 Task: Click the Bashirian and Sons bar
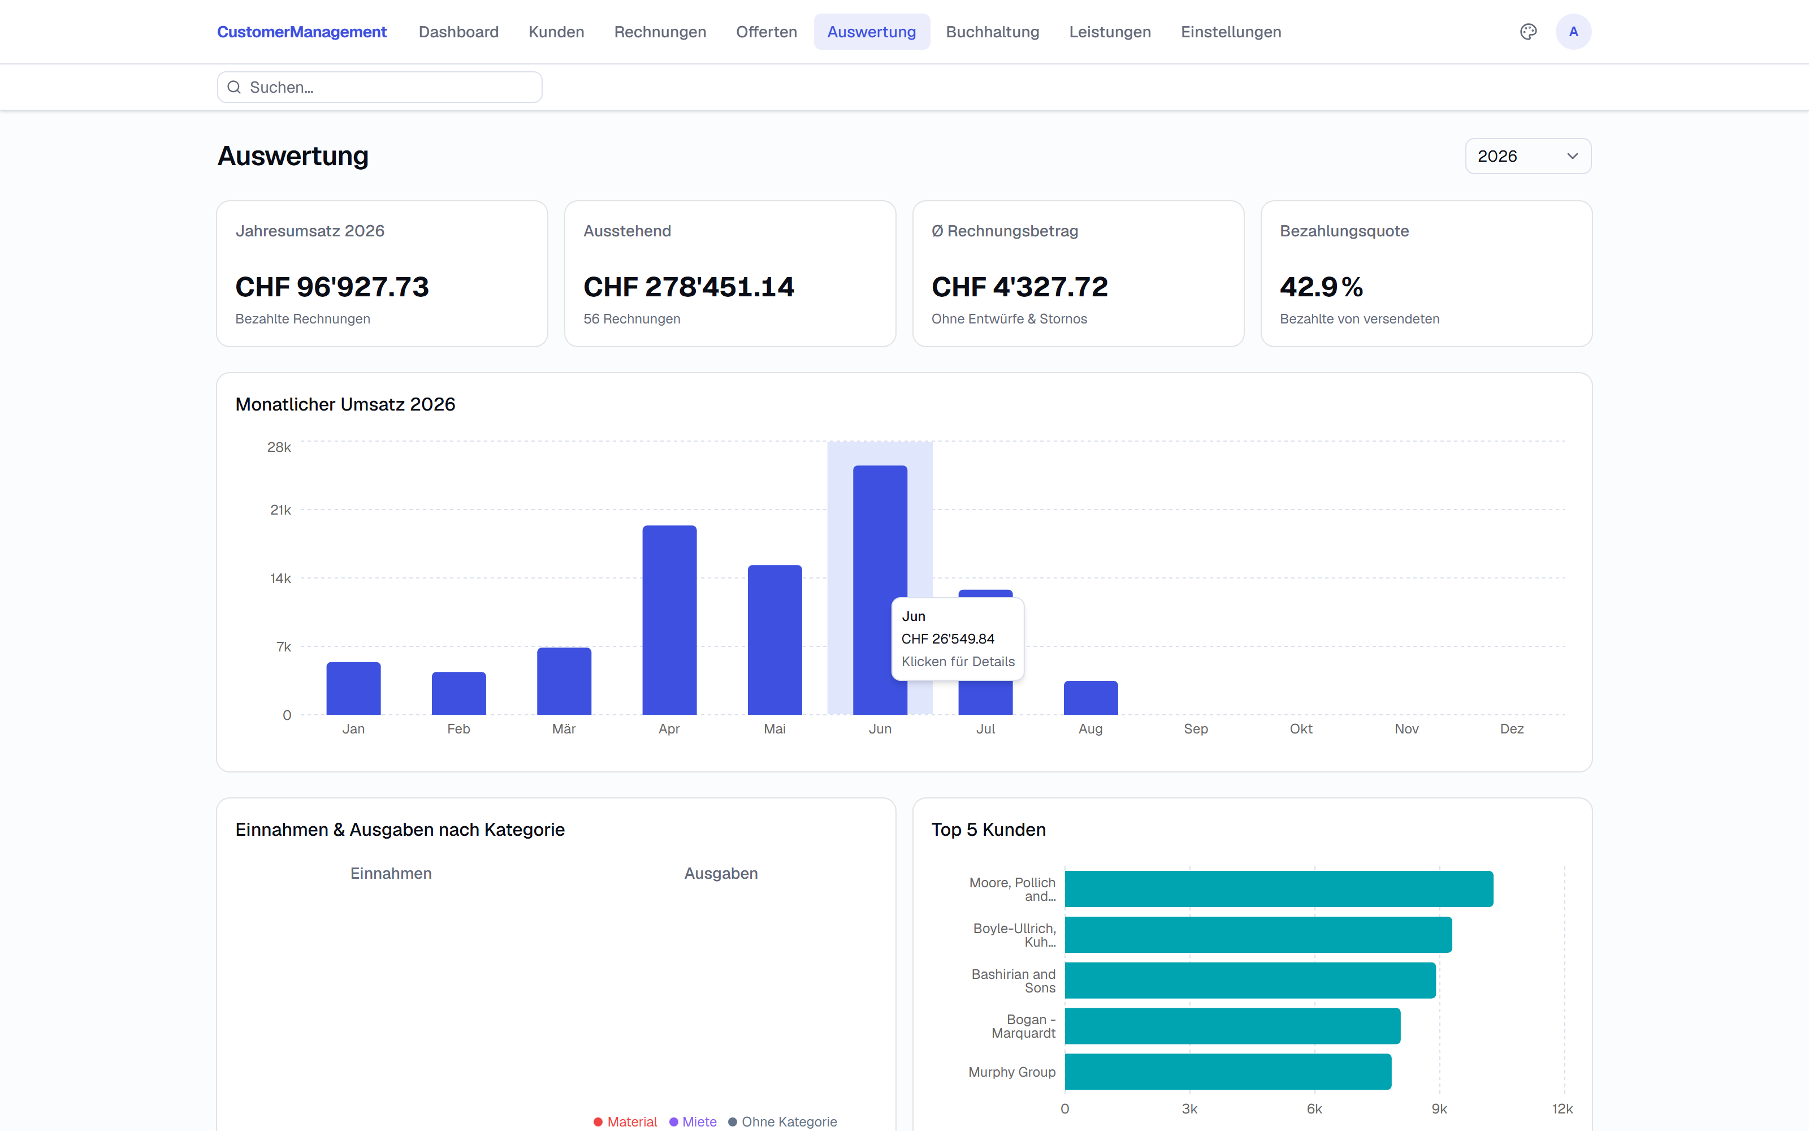click(1250, 981)
